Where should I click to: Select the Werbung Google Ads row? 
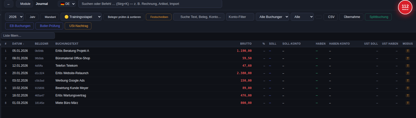(x=208, y=81)
